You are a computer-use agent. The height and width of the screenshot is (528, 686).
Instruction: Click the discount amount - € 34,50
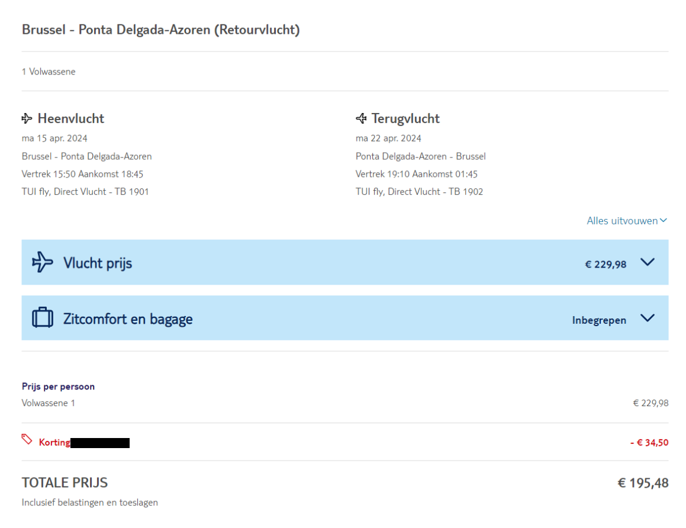click(649, 442)
